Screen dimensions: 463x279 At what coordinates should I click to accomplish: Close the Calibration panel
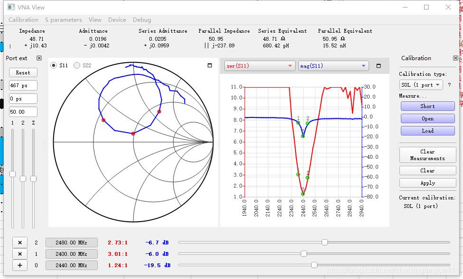[455, 58]
